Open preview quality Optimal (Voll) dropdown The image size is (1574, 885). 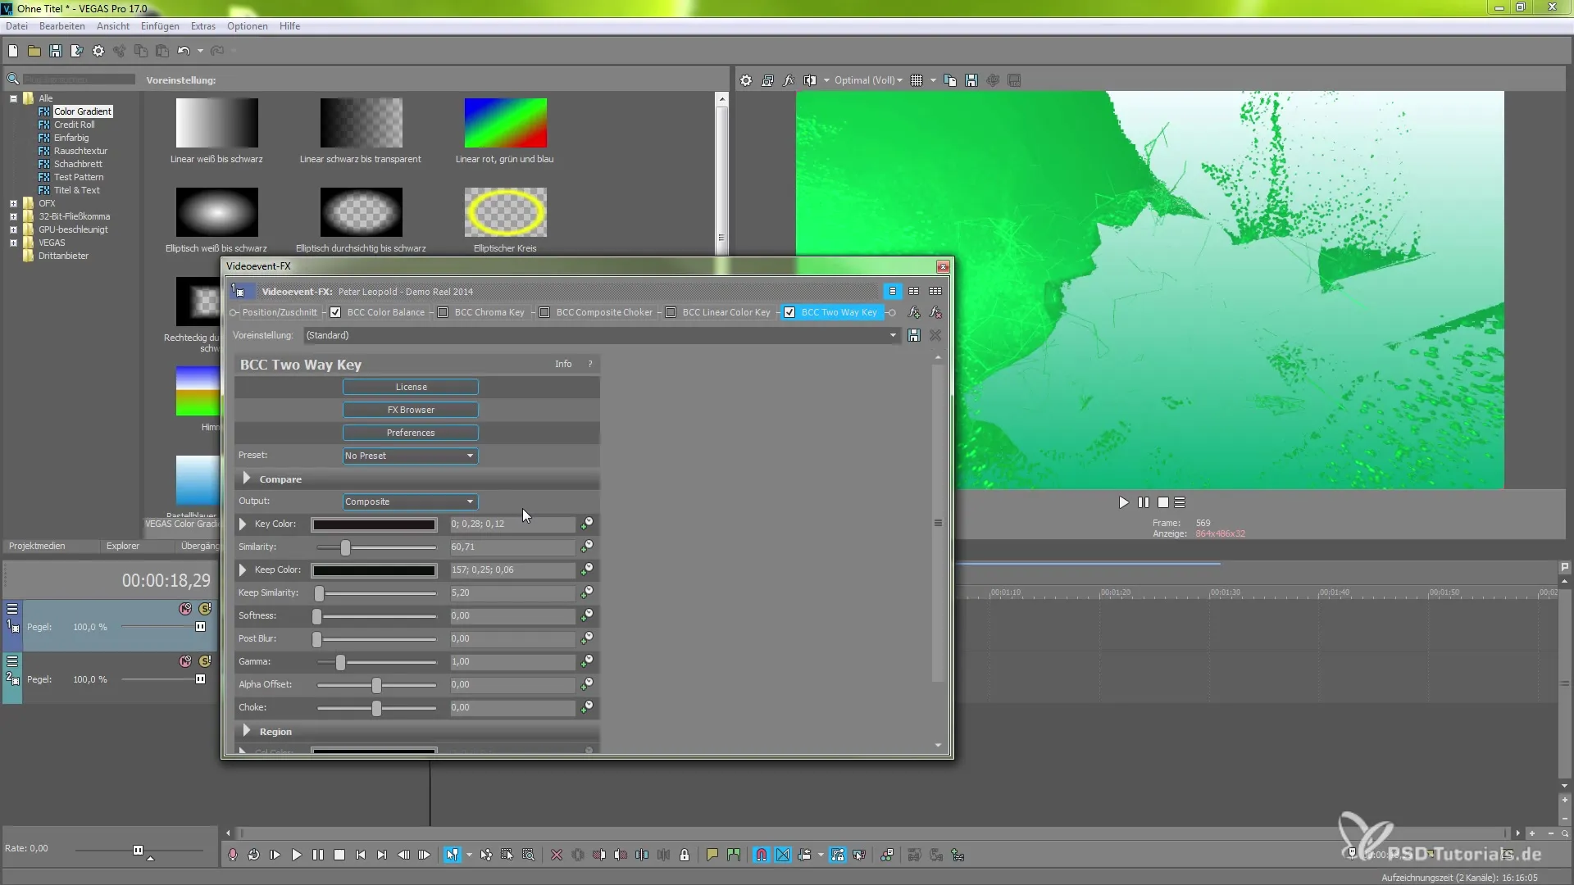[868, 80]
